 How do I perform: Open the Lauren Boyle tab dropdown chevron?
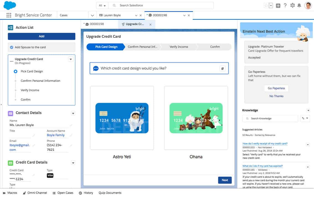click(136, 15)
